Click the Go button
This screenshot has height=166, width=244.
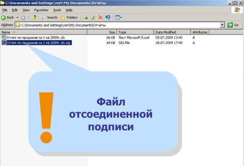(x=233, y=25)
